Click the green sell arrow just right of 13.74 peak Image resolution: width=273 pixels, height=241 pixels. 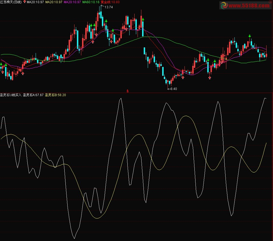click(x=106, y=21)
